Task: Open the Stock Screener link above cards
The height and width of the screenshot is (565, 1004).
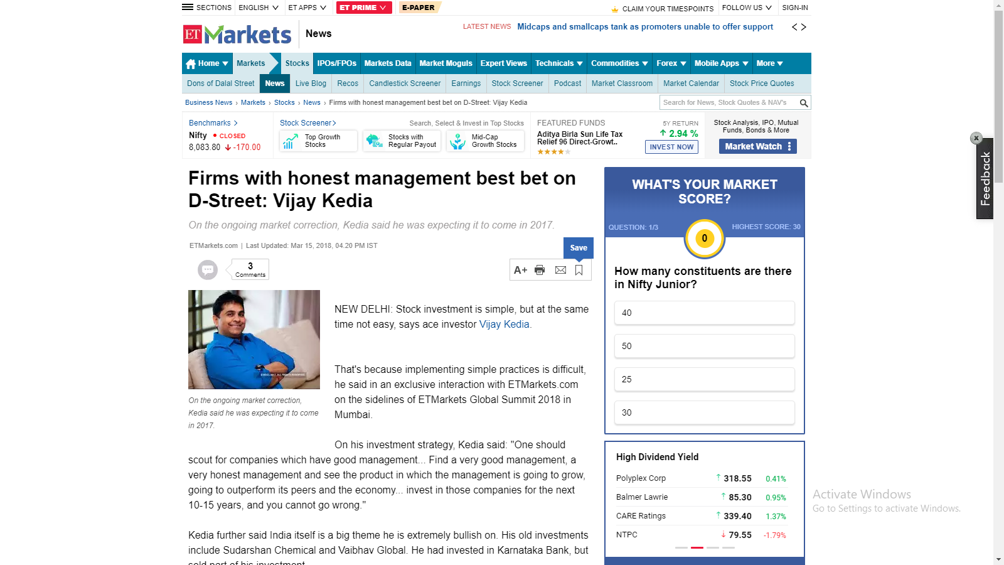Action: (307, 123)
